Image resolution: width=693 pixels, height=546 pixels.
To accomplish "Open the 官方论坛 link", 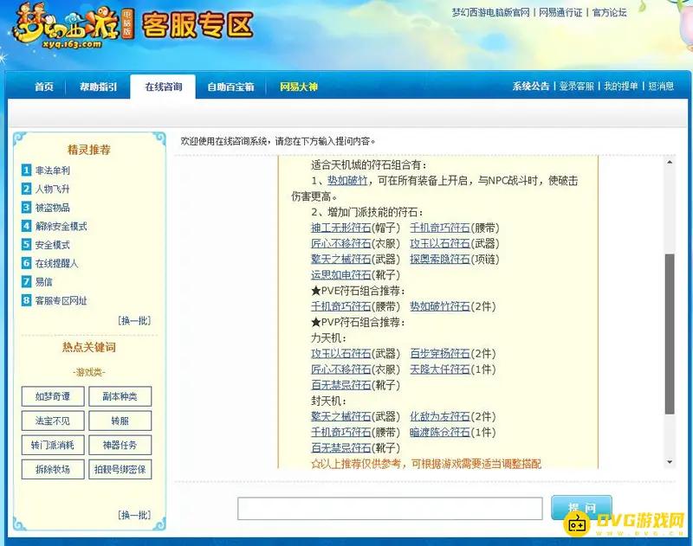I will point(610,12).
